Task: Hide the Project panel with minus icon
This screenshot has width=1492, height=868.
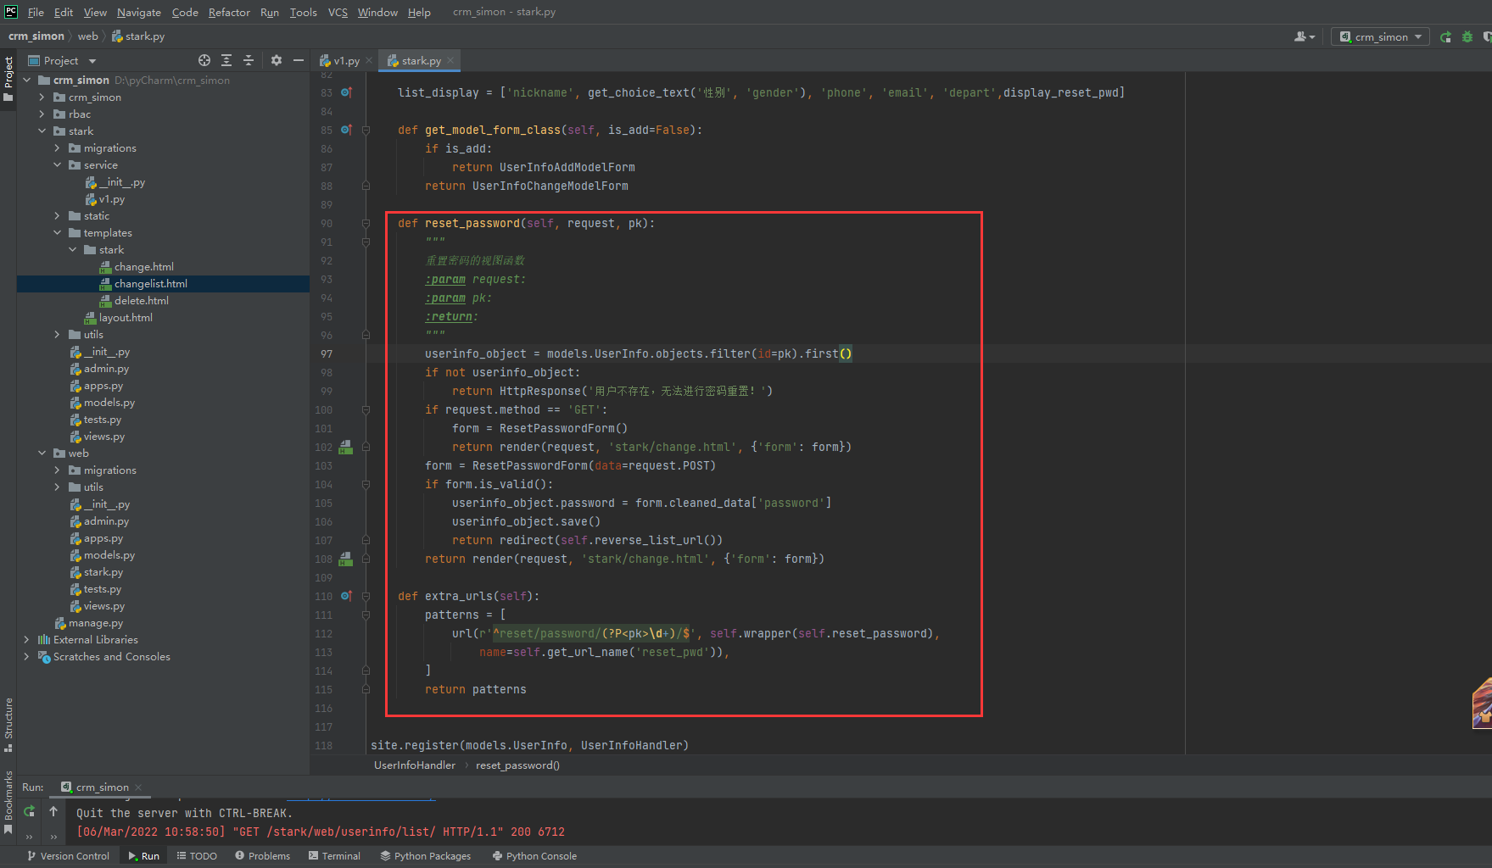Action: coord(299,60)
